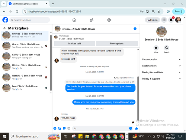Open password manager key icon
Screen dimensions: 186x140
tap(142, 12)
